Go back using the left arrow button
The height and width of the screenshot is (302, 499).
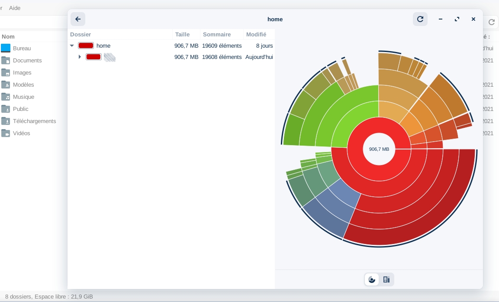[x=78, y=19]
